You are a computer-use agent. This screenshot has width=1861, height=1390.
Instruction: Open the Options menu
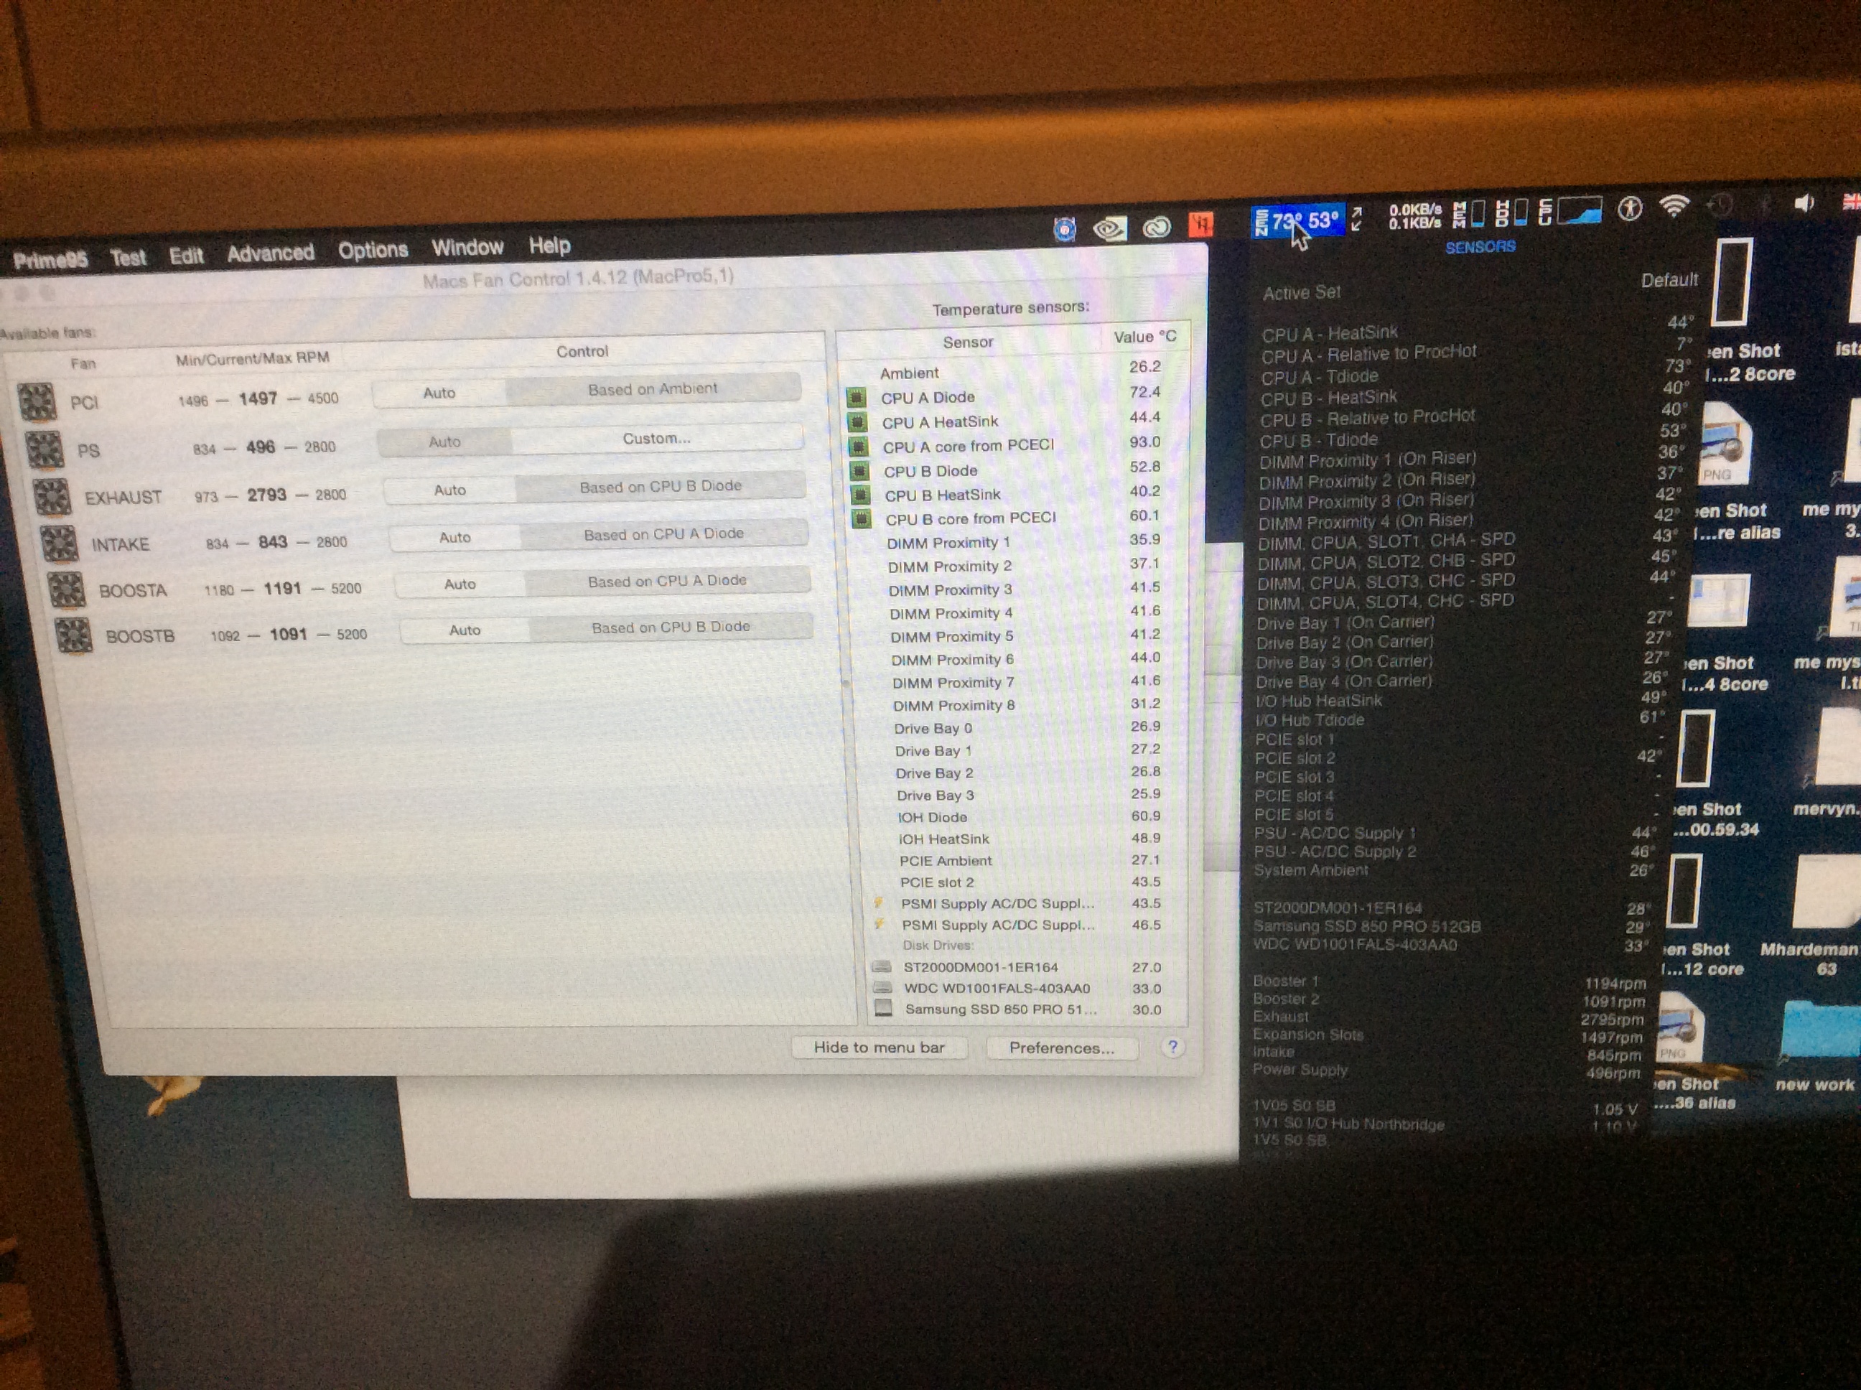pyautogui.click(x=373, y=250)
